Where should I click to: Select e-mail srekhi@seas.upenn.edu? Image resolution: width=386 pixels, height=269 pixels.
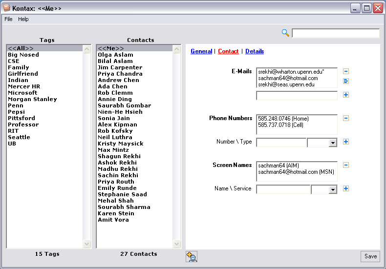tap(297, 84)
